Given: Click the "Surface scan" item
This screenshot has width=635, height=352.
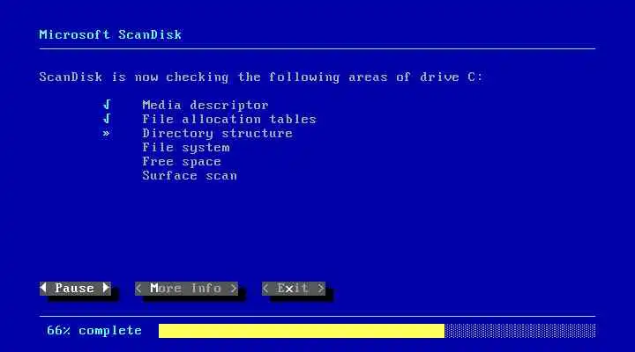Looking at the screenshot, I should tap(190, 176).
